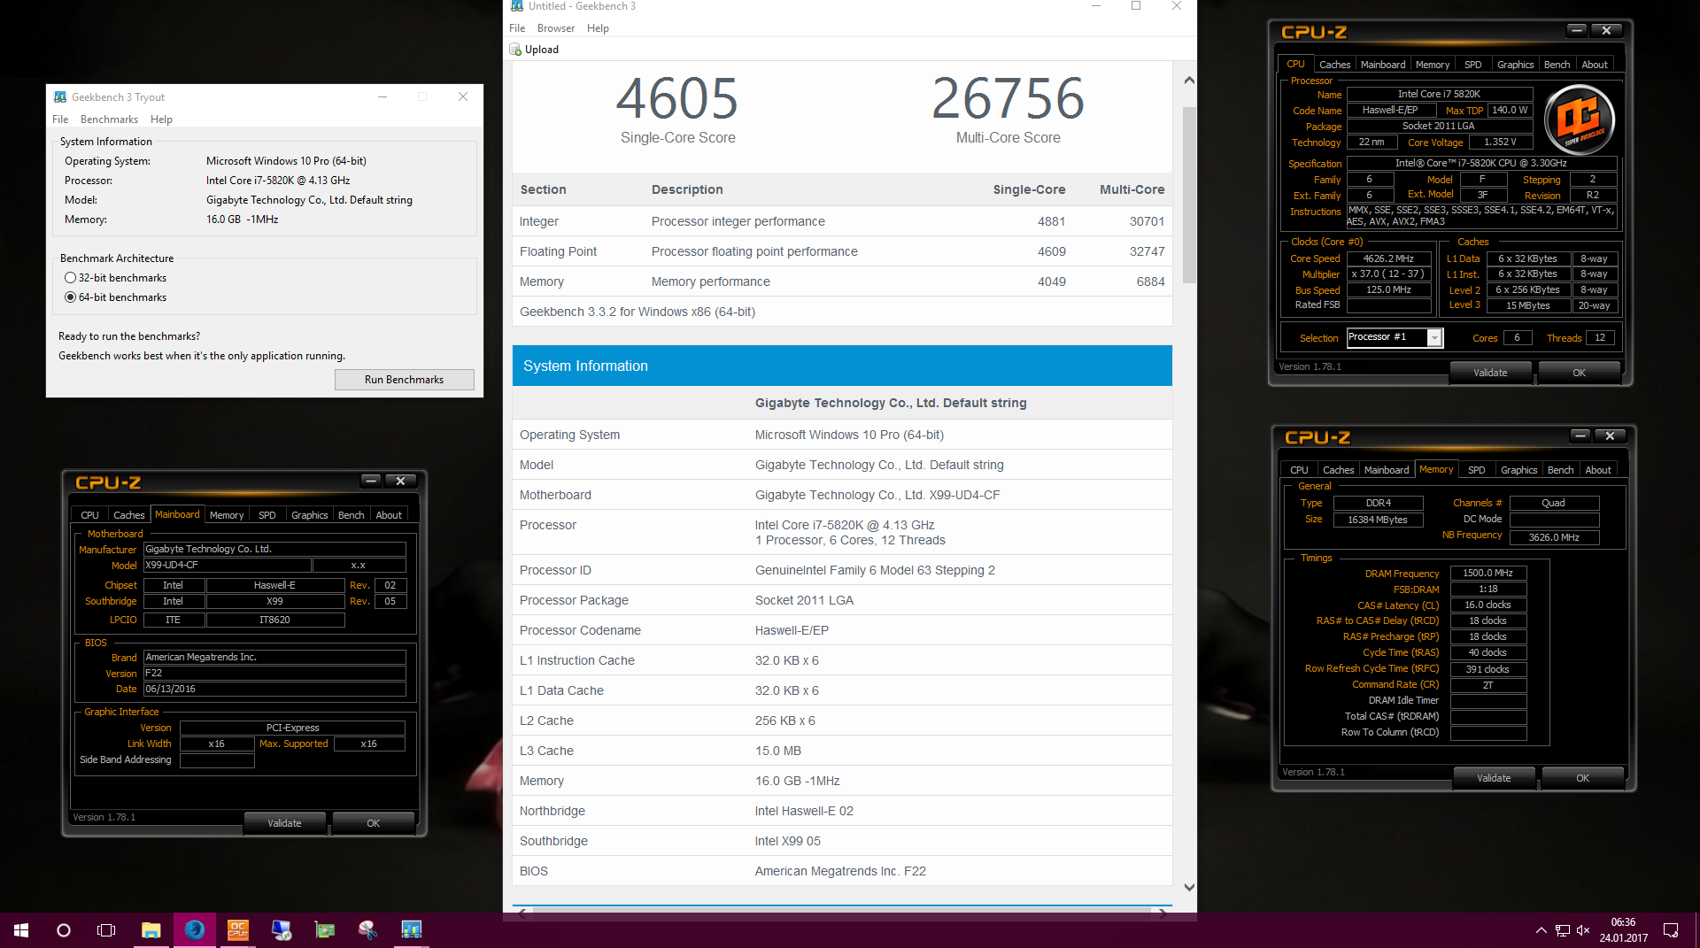Click scroll-up arrow in Geekbench results
1700x948 pixels.
point(1189,80)
